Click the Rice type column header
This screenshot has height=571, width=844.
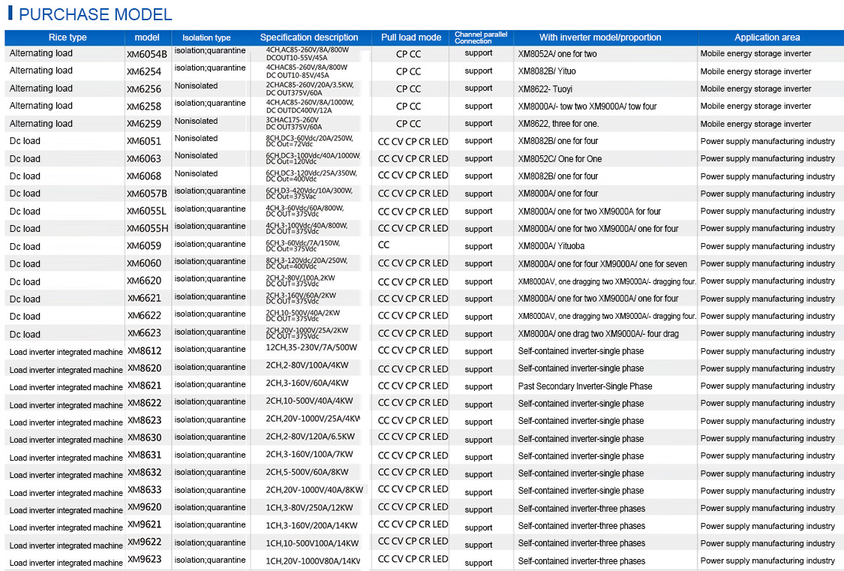(x=68, y=38)
